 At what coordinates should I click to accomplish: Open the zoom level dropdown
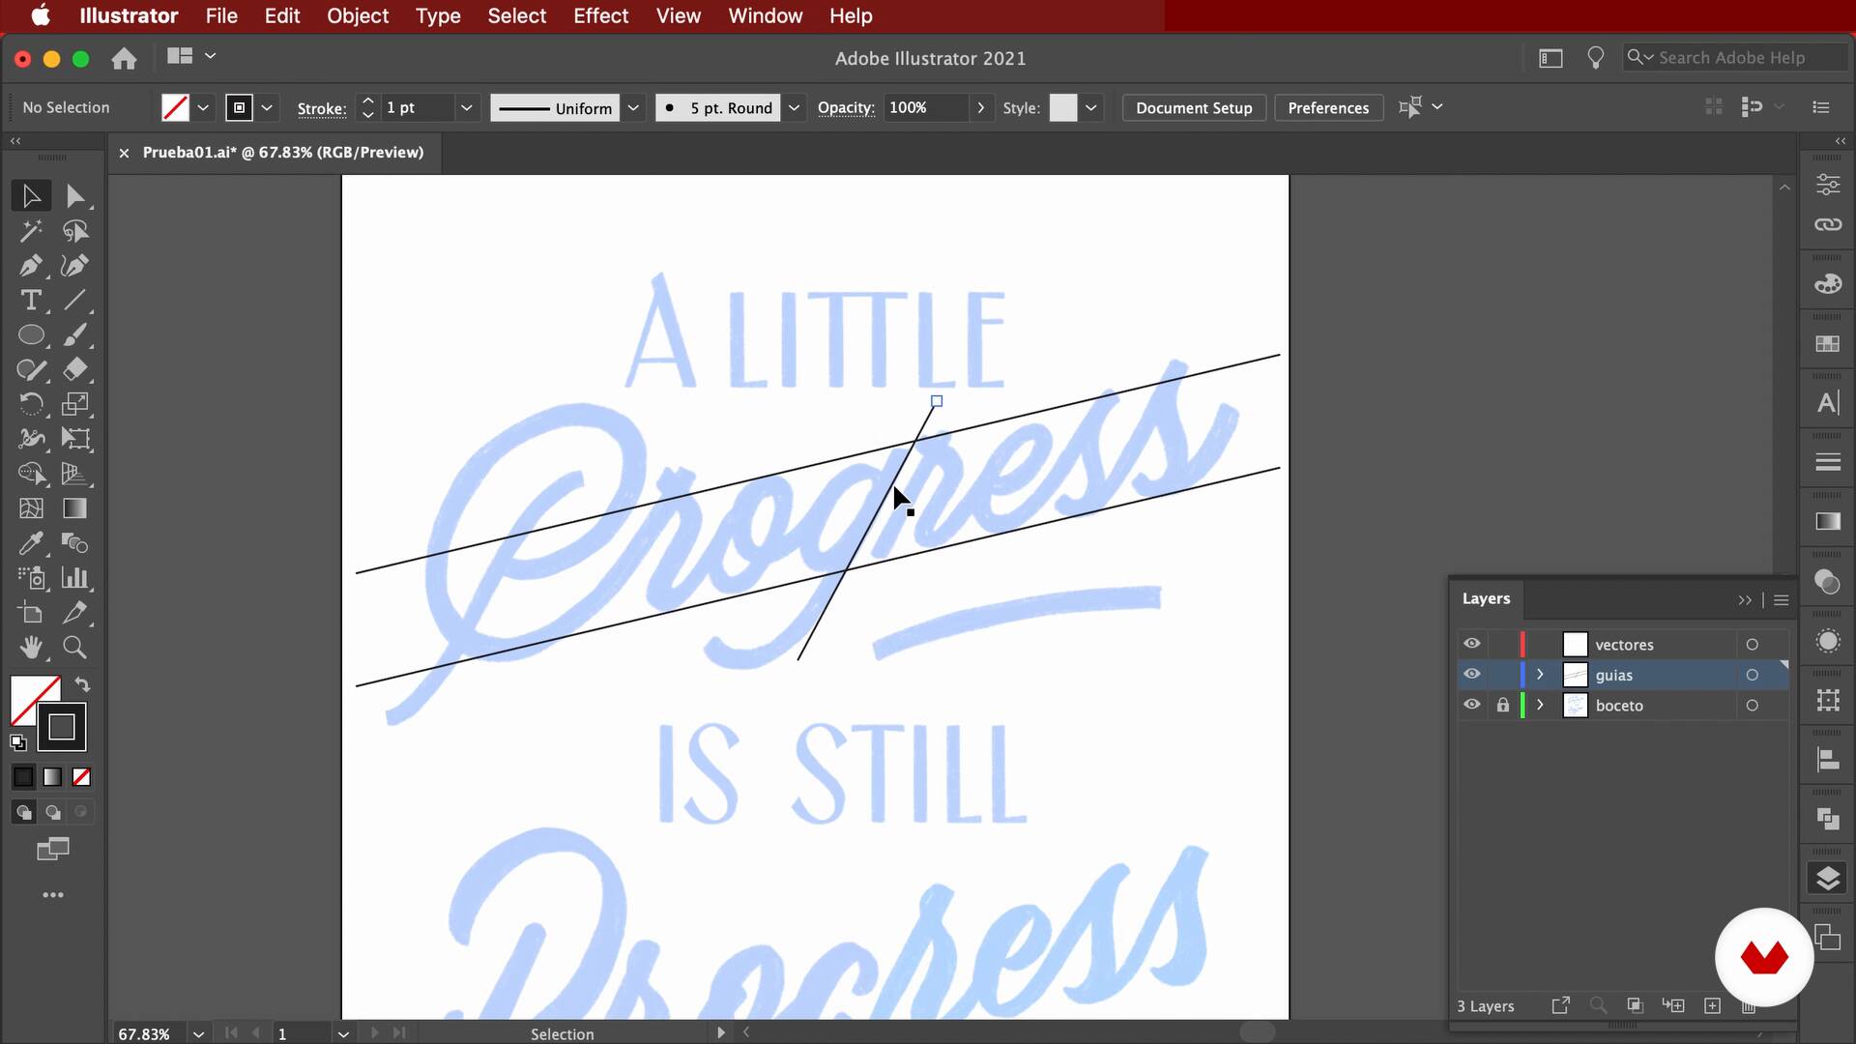(x=198, y=1033)
